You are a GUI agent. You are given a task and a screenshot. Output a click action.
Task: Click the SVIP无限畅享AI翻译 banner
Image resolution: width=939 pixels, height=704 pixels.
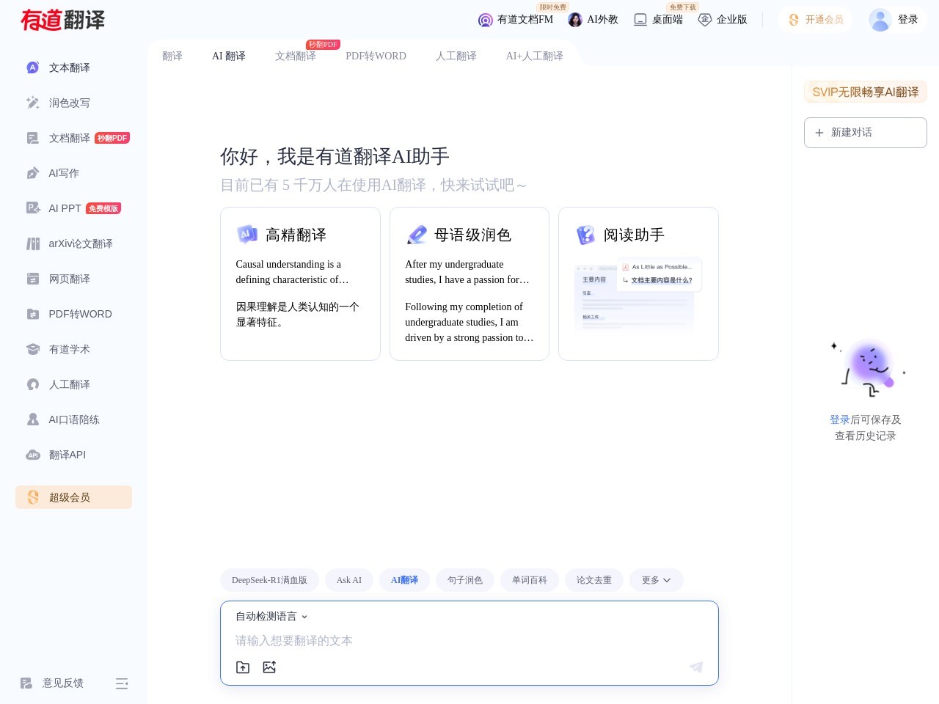[866, 92]
